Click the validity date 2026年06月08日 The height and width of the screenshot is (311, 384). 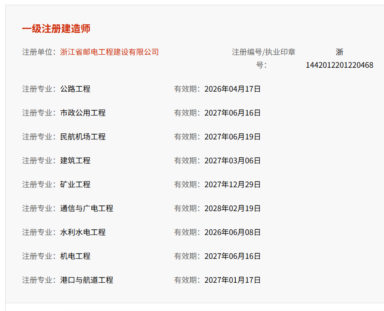click(x=232, y=232)
